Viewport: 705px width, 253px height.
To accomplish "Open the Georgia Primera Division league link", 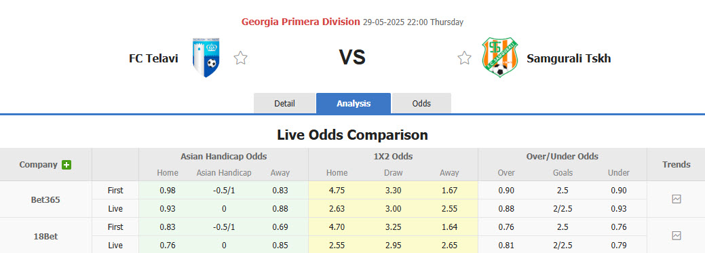I will [301, 22].
